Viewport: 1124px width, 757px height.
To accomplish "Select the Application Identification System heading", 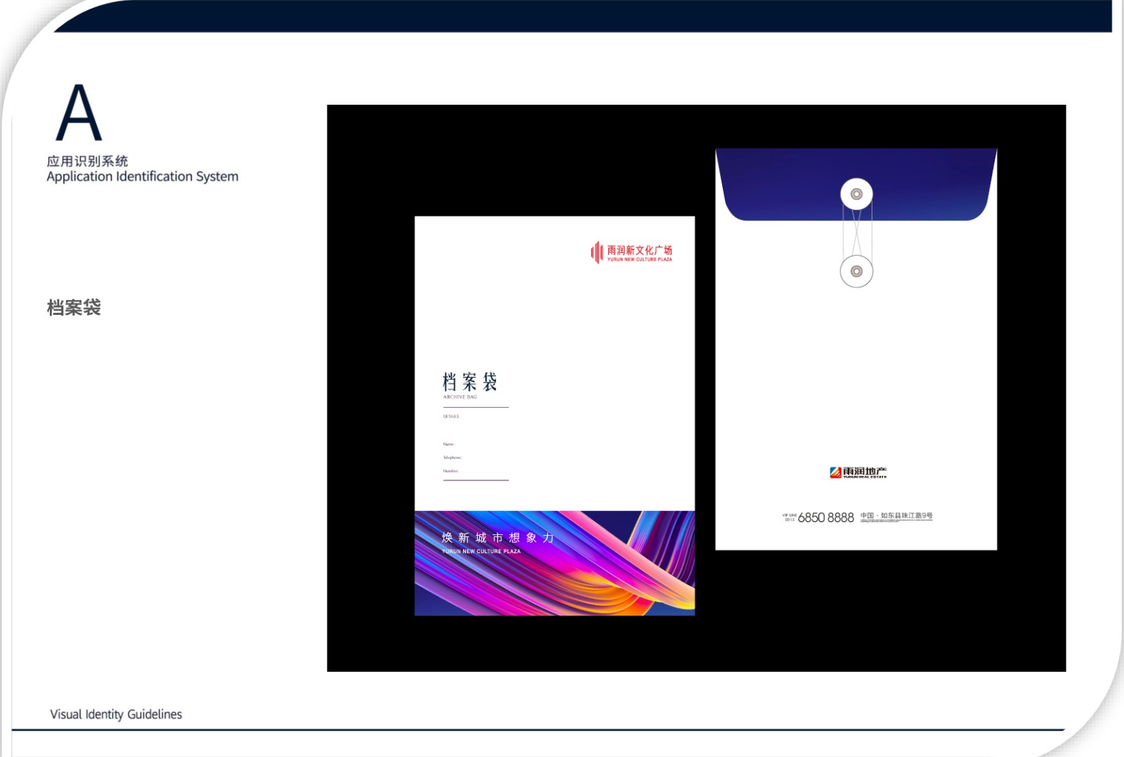I will 143,176.
